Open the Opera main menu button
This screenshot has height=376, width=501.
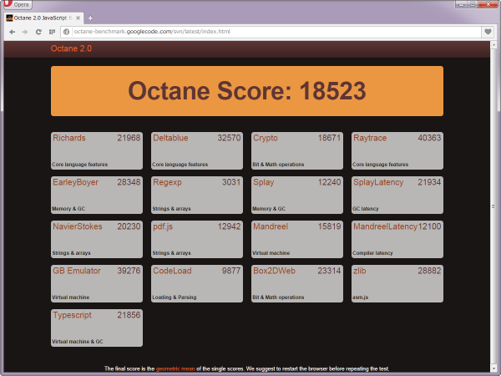coord(18,4)
